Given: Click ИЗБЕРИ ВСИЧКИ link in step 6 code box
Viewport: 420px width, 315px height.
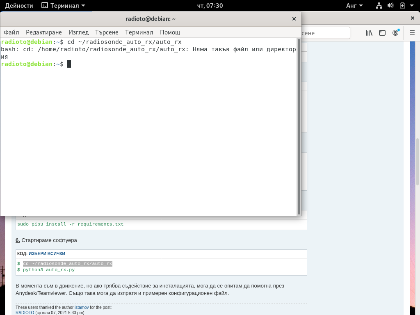Looking at the screenshot, I should 47,253.
